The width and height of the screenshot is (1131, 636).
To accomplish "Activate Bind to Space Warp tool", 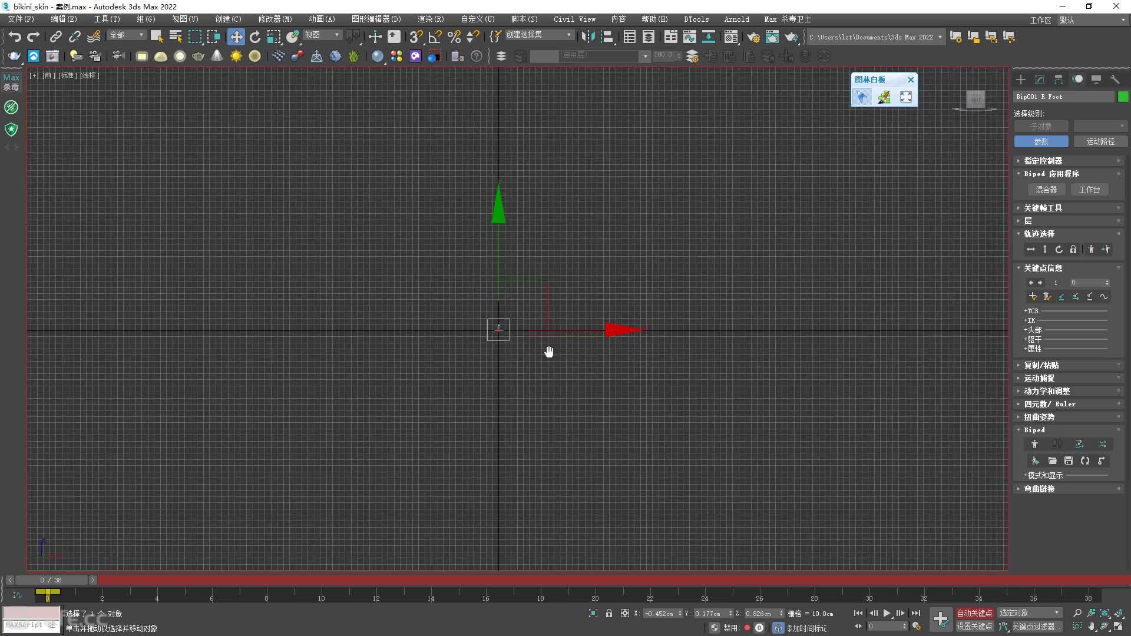I will coord(94,37).
